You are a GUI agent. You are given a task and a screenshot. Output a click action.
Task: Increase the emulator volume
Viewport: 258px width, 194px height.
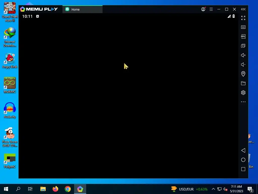pyautogui.click(x=243, y=55)
